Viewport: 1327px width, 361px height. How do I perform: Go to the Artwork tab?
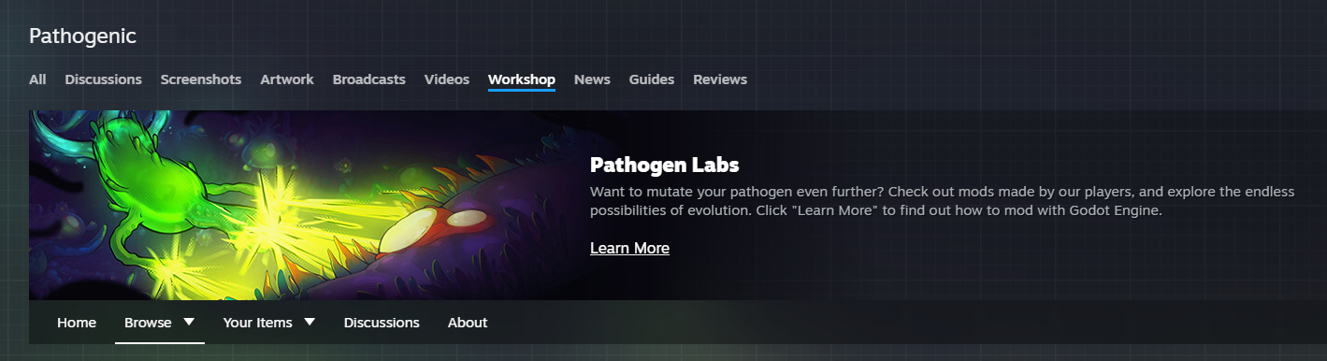pyautogui.click(x=287, y=79)
